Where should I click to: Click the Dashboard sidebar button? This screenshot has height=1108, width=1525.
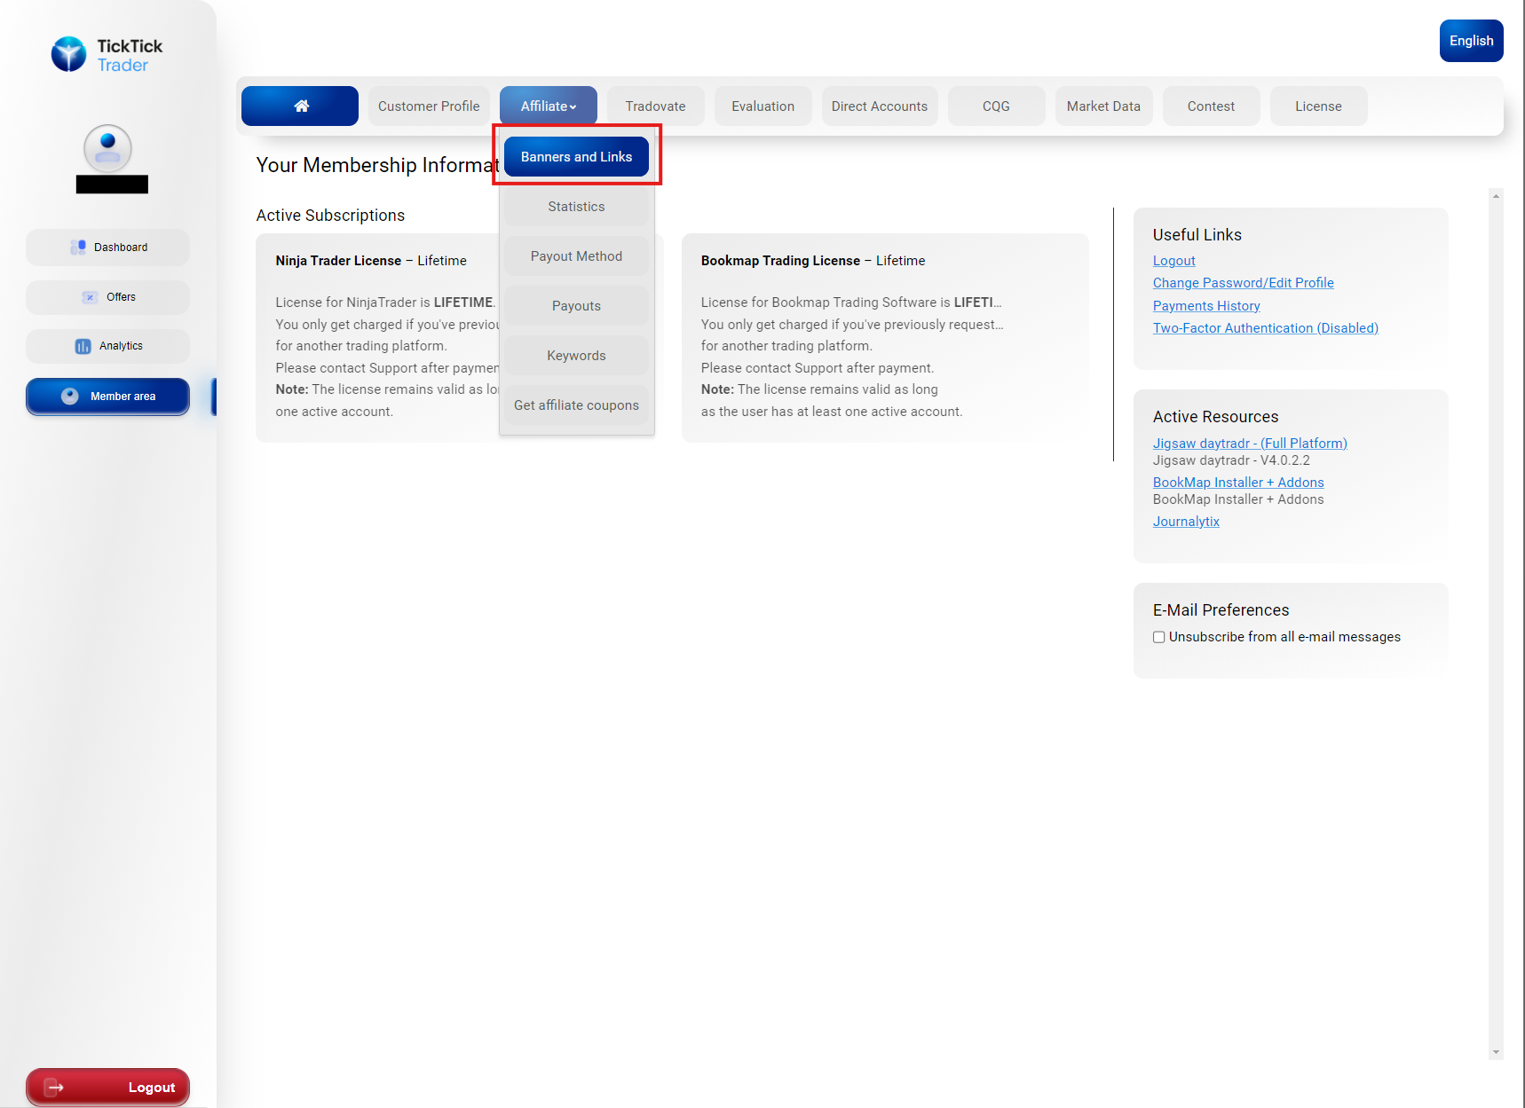pos(107,248)
